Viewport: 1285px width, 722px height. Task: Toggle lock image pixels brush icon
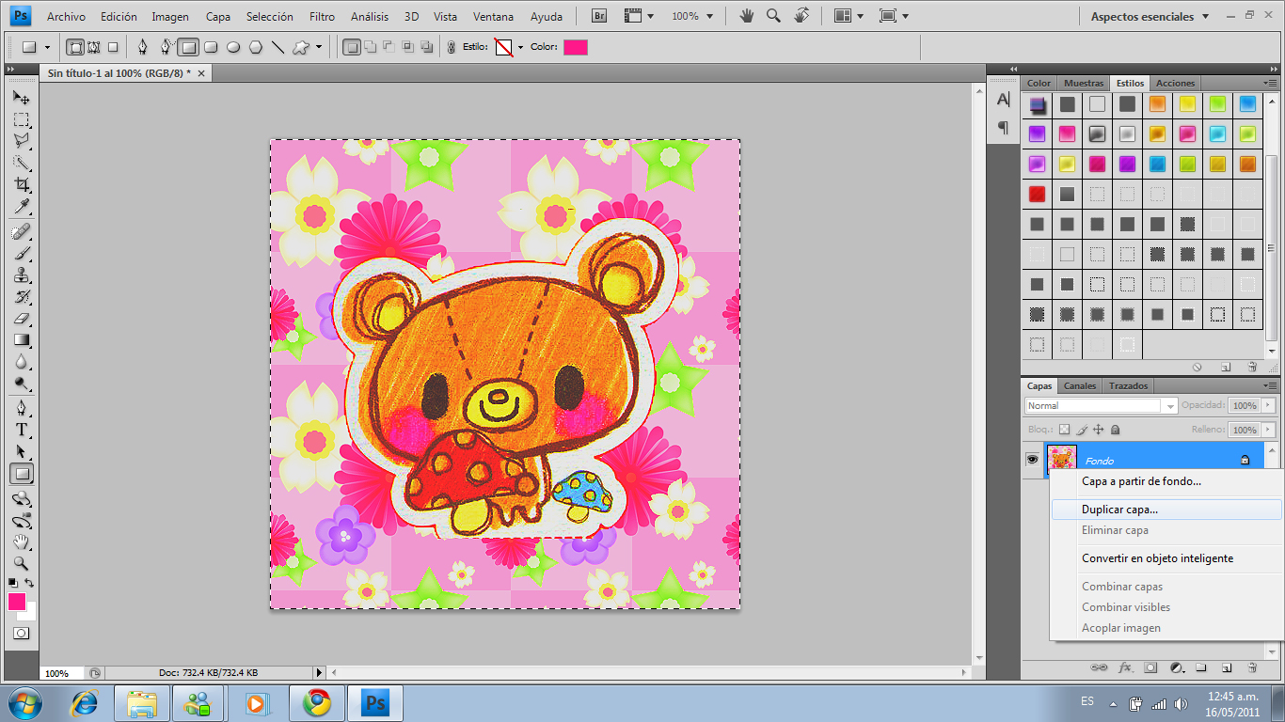point(1082,430)
